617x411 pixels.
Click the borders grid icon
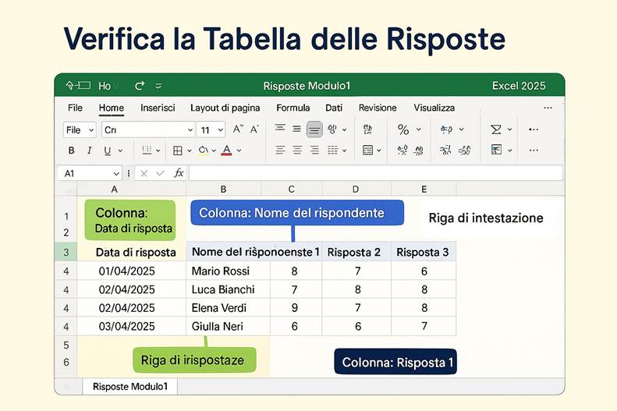coord(178,151)
